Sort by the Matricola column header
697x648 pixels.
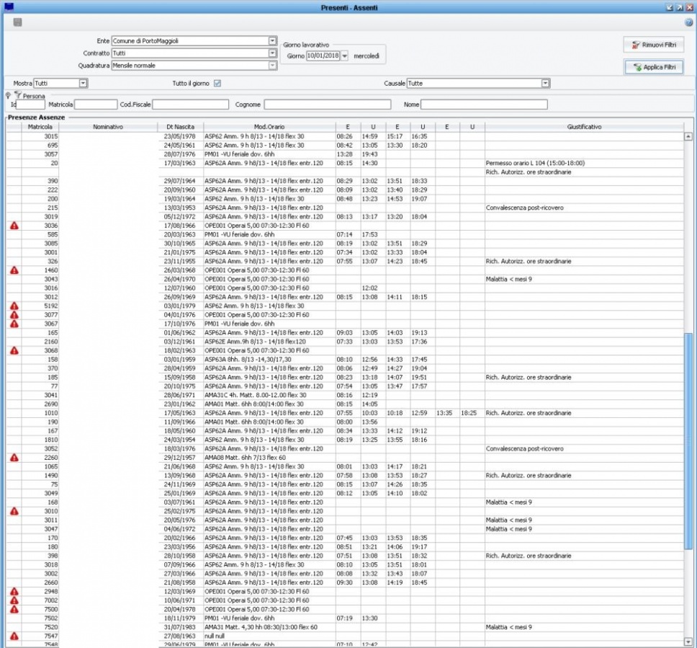tap(40, 127)
